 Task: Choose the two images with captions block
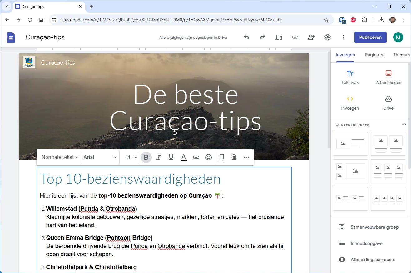click(388, 144)
